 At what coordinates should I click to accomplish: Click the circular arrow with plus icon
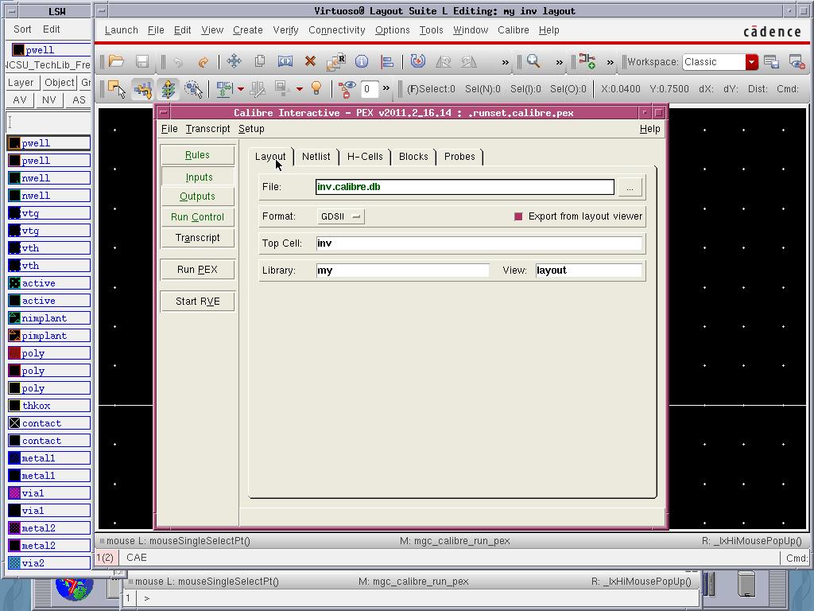coord(417,61)
